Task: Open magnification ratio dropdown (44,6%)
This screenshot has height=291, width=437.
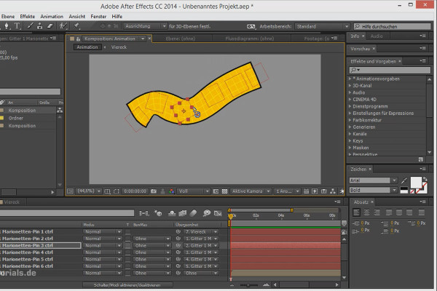Action: (x=89, y=191)
